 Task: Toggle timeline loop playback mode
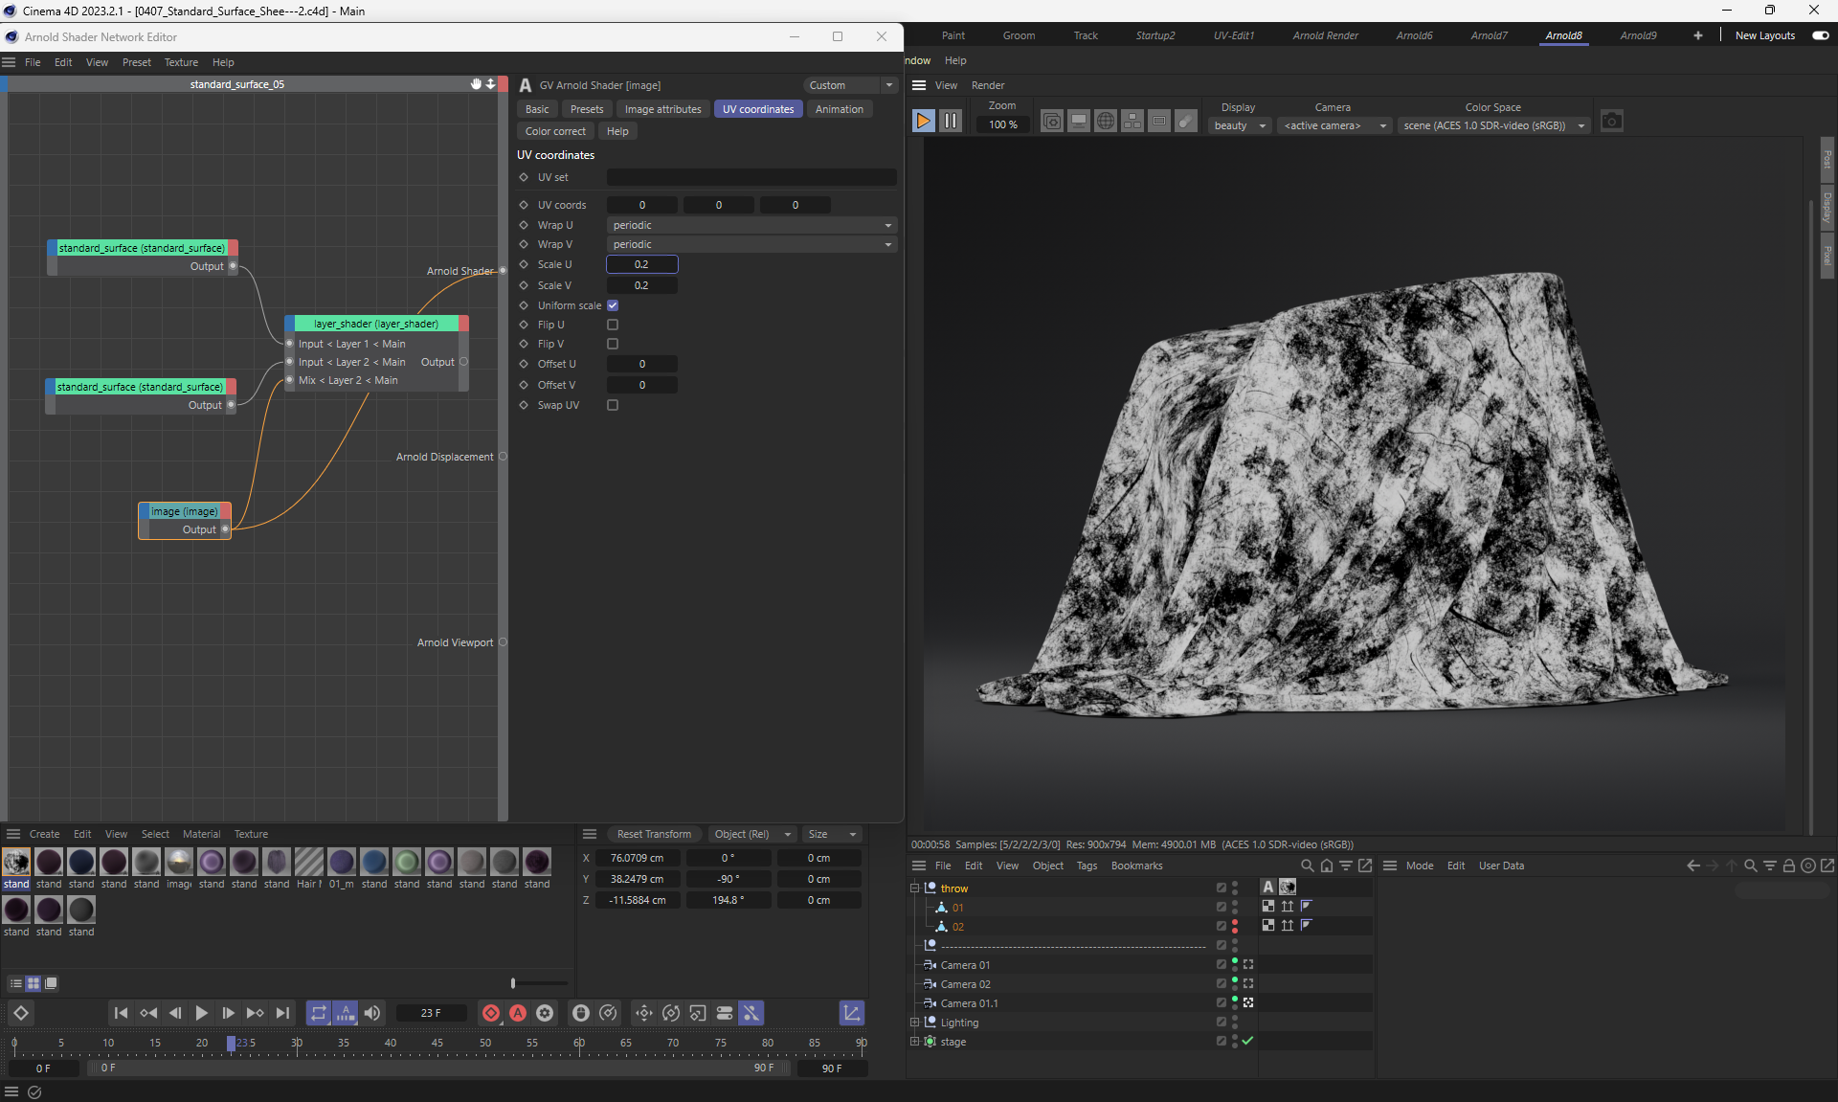click(x=319, y=1013)
